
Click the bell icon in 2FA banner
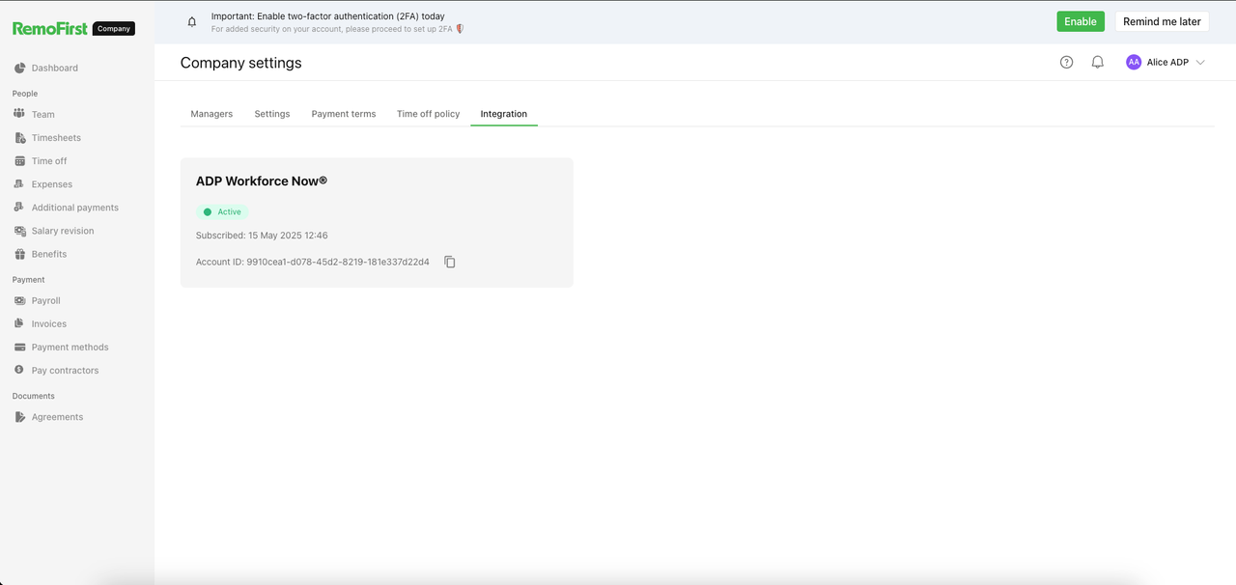tap(192, 21)
